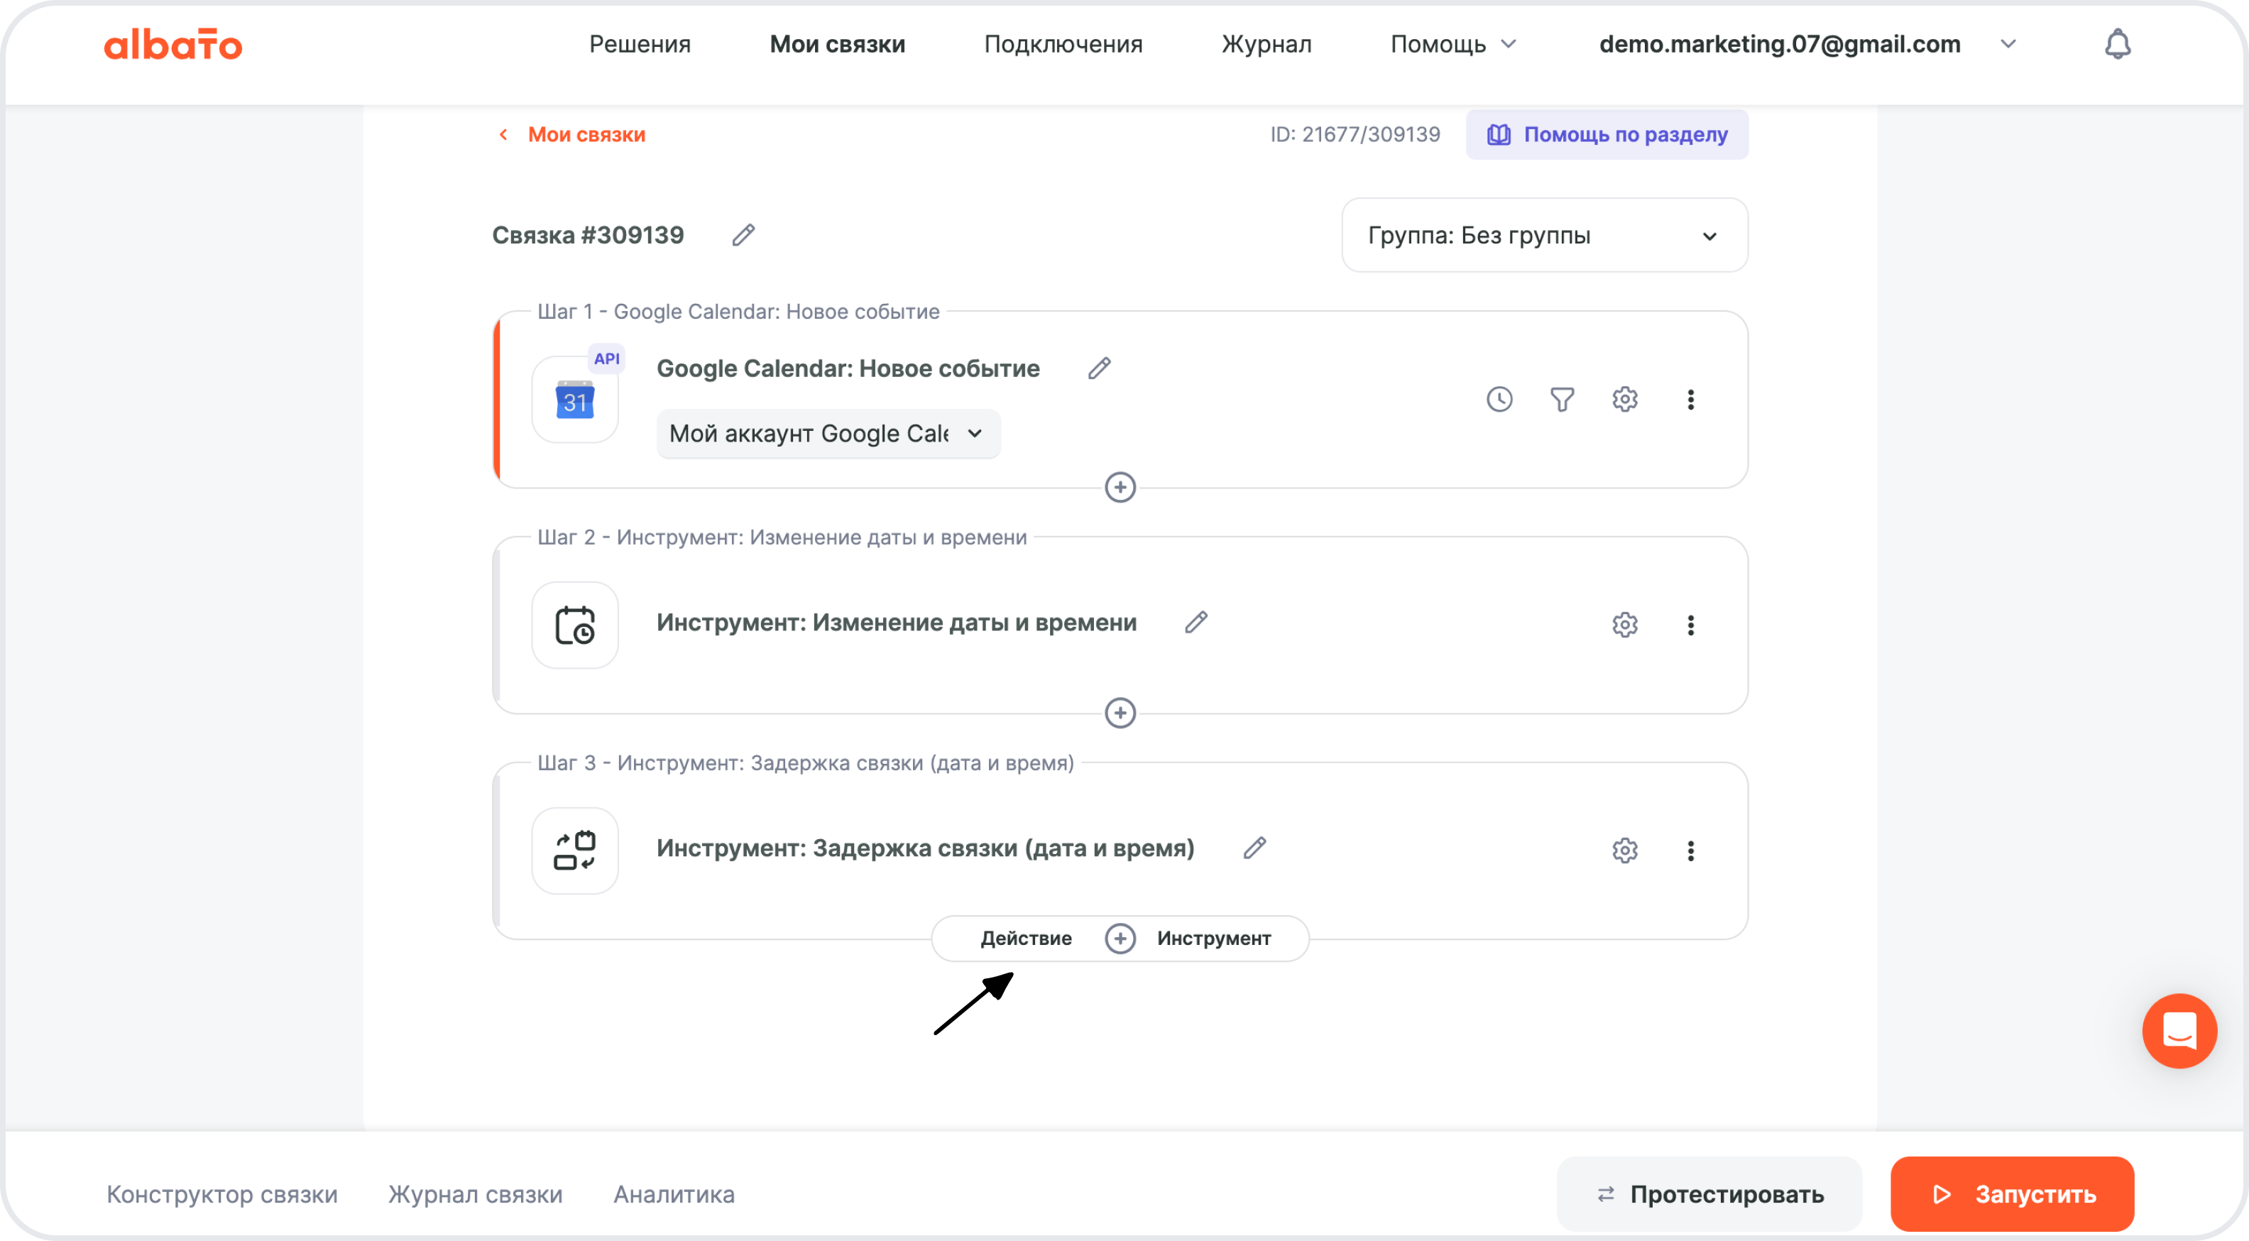Open the Группа dropdown
The height and width of the screenshot is (1241, 2249).
click(1543, 235)
